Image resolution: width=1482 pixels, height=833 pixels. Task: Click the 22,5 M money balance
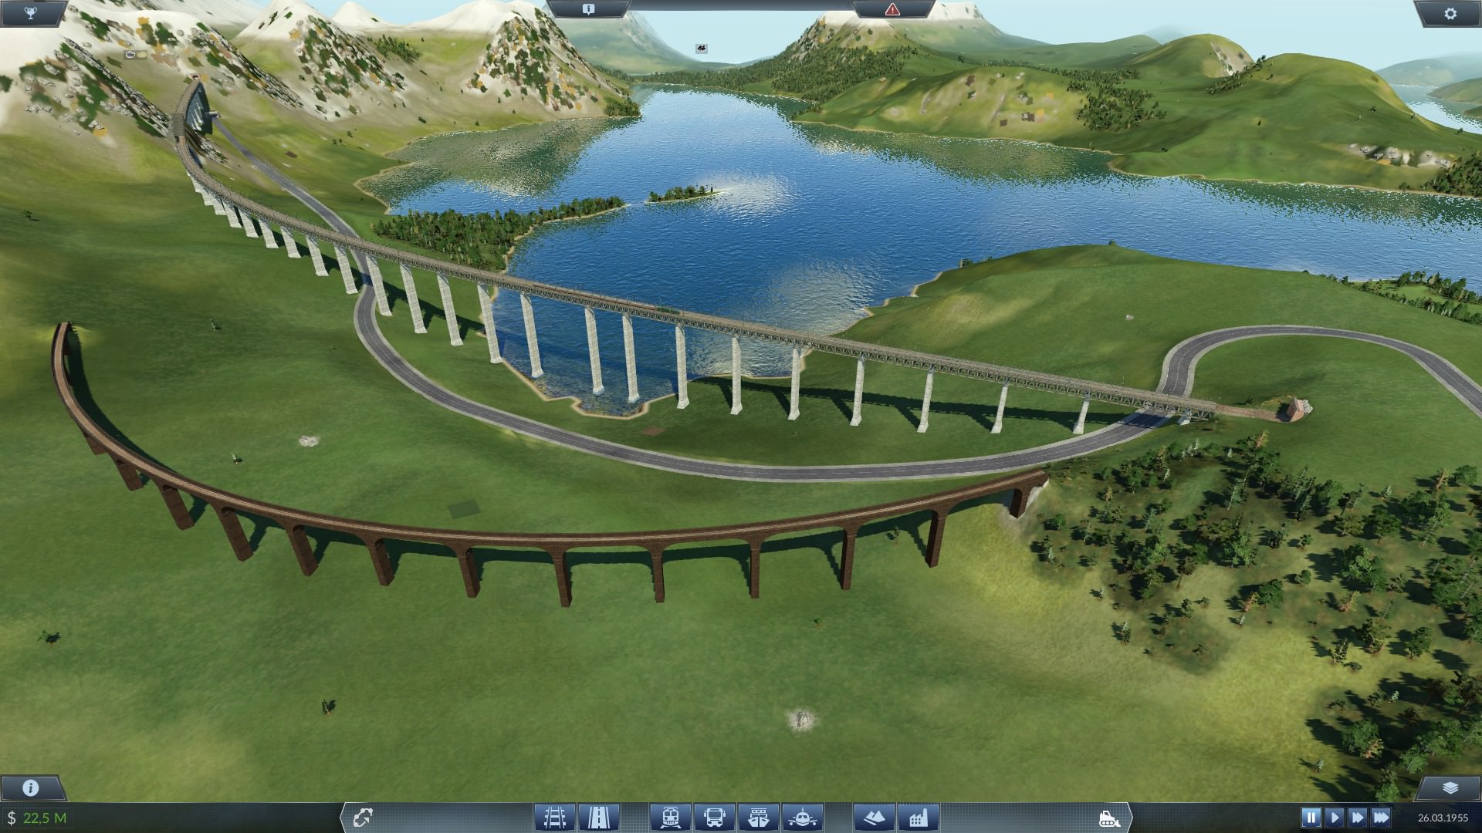[x=45, y=818]
